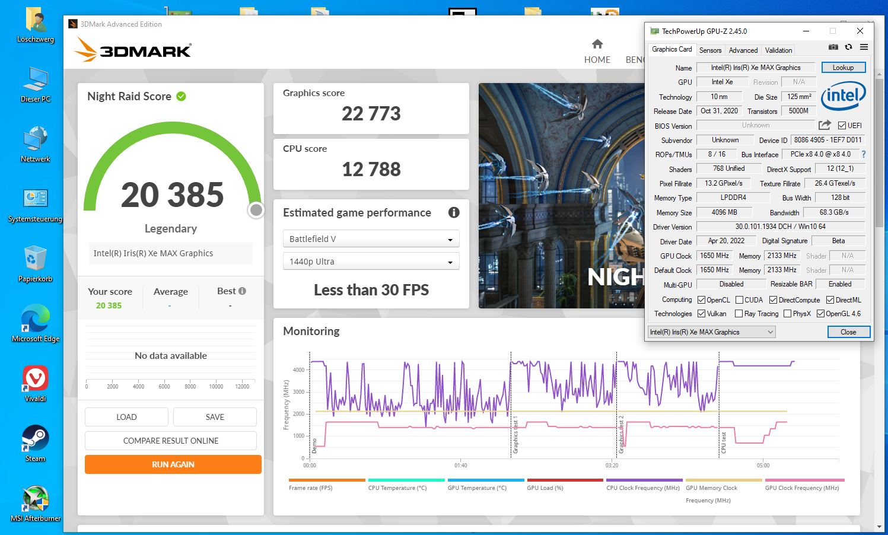Screen dimensions: 888x535
Task: Switch to Advanced tab in GPU-Z
Action: (743, 50)
